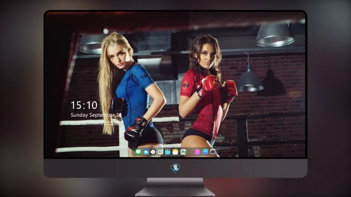Open the Weather app in the dock
Viewport: 351px width, 197px height.
146,152
